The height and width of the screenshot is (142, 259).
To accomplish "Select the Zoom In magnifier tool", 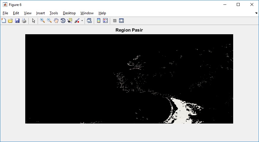I will (x=42, y=21).
